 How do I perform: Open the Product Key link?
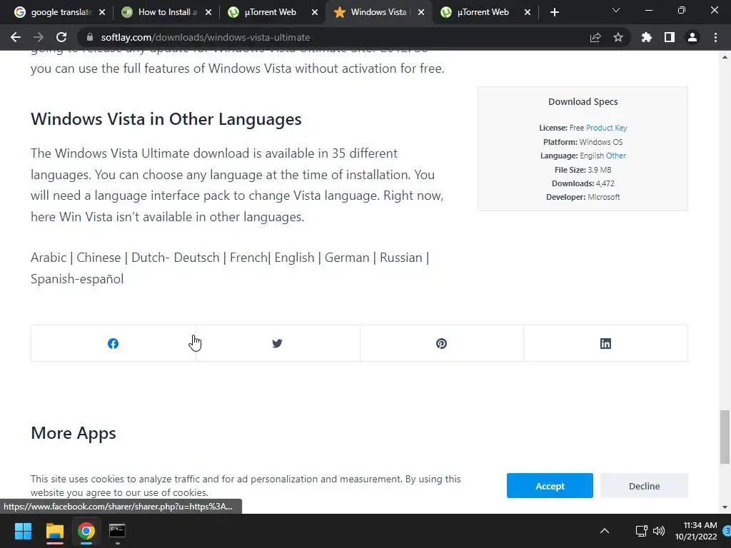[606, 128]
